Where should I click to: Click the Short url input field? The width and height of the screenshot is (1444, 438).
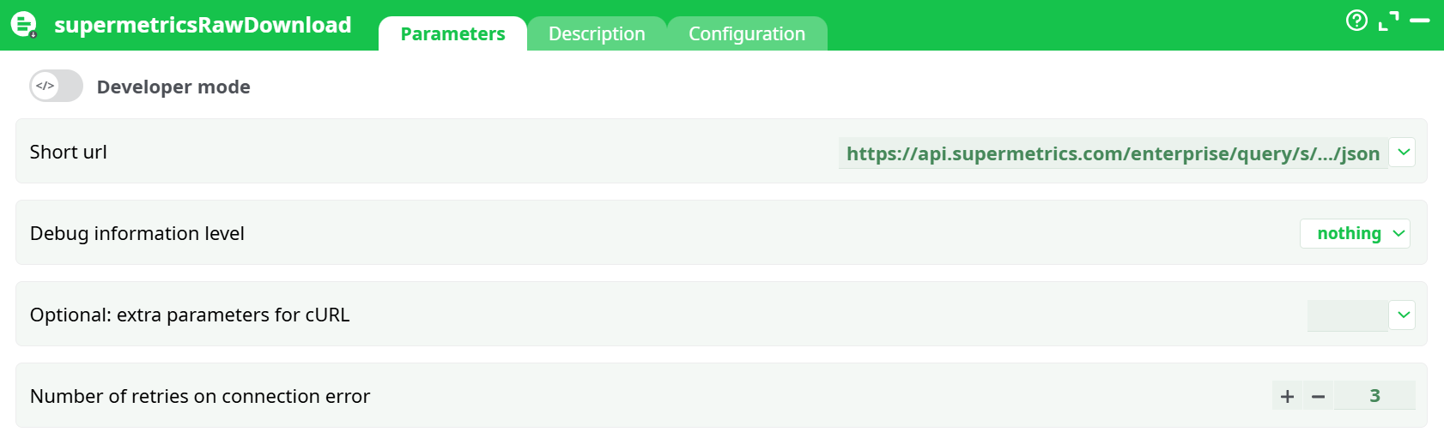click(1113, 153)
